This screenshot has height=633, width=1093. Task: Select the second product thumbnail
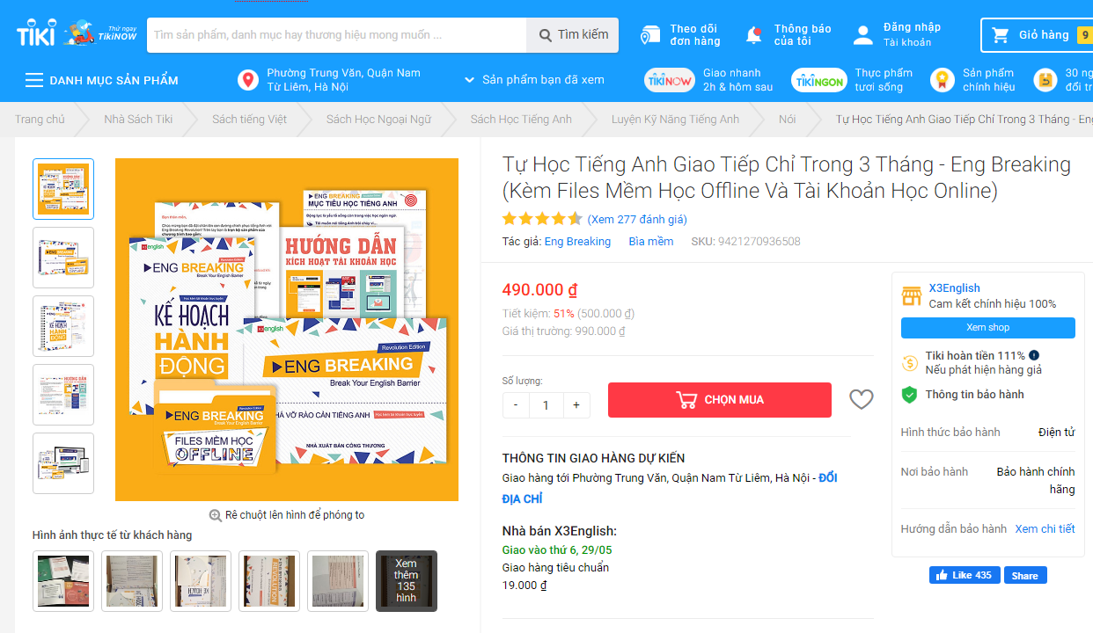[x=63, y=258]
